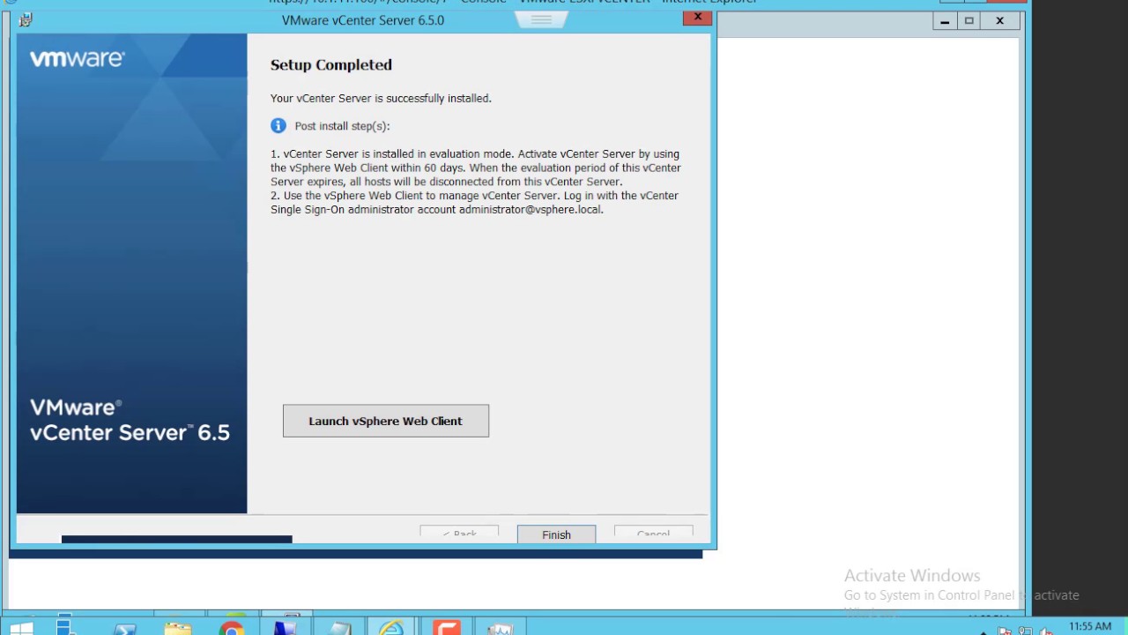Maximize the Internet Explorer console window
The height and width of the screenshot is (635, 1128).
coord(969,21)
